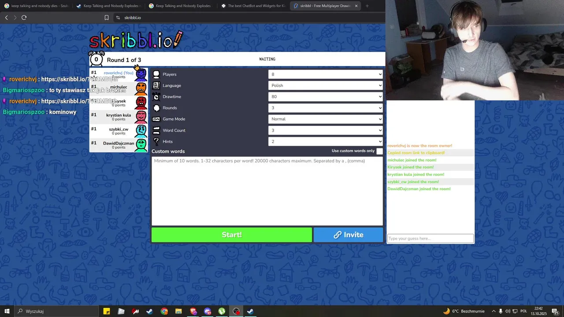This screenshot has height=317, width=564.
Task: Click the Rounds setting icon
Action: coord(156,108)
